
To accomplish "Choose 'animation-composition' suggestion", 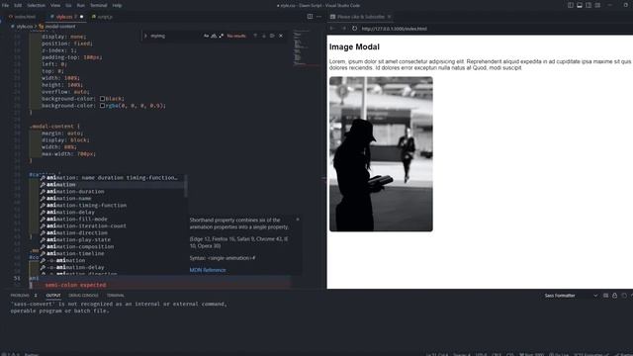I will (x=112, y=246).
